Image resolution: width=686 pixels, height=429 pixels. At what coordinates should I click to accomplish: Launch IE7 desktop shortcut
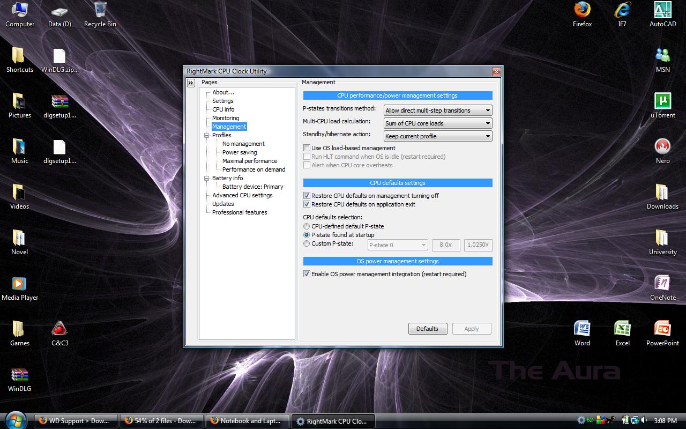click(622, 14)
